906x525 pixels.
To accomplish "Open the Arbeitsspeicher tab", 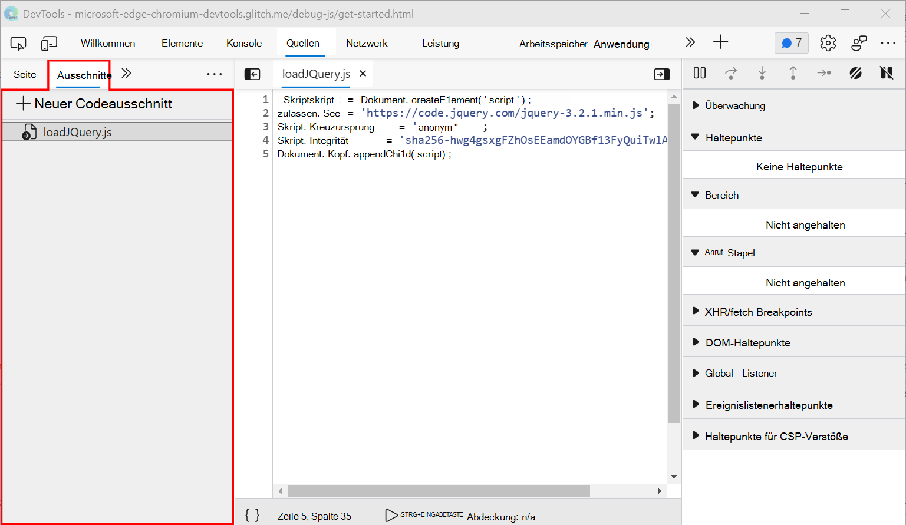I will pyautogui.click(x=553, y=44).
